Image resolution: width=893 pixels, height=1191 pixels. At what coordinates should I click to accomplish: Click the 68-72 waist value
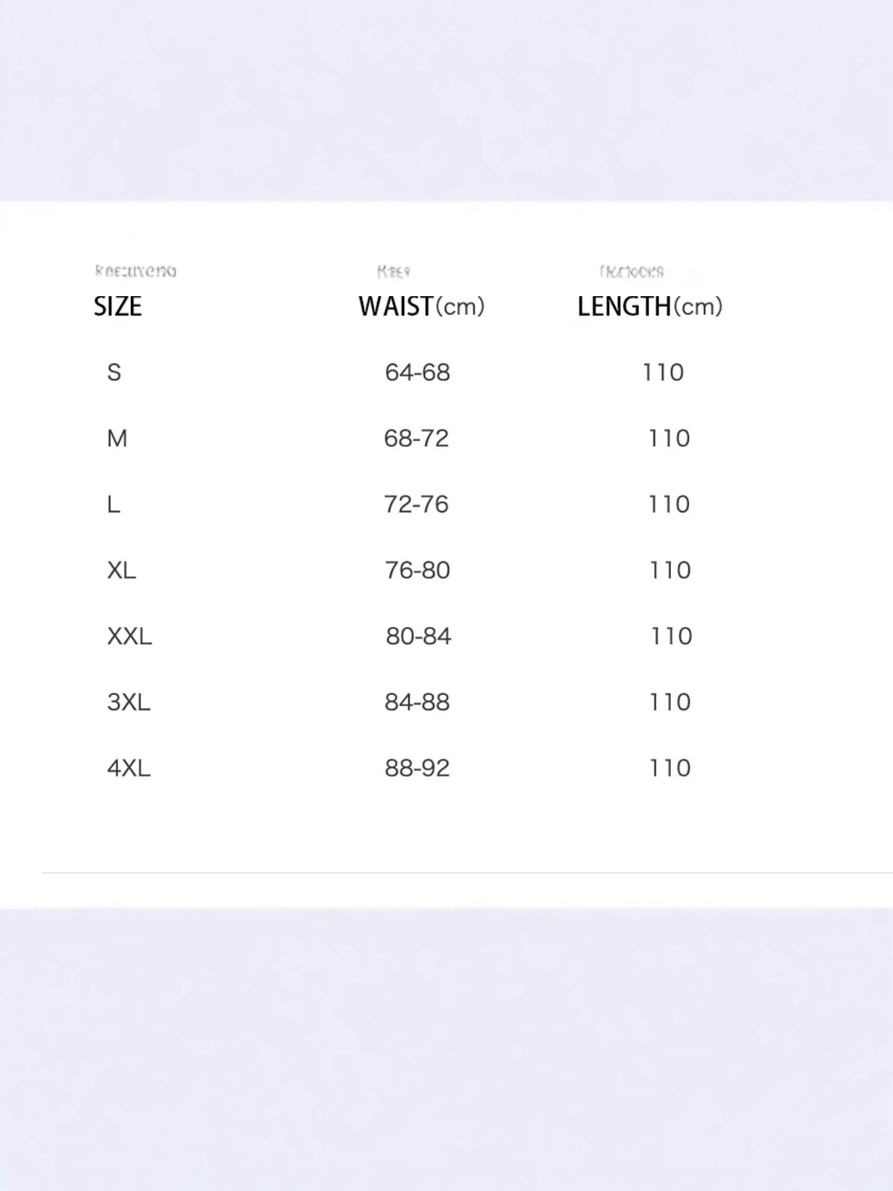(x=417, y=439)
